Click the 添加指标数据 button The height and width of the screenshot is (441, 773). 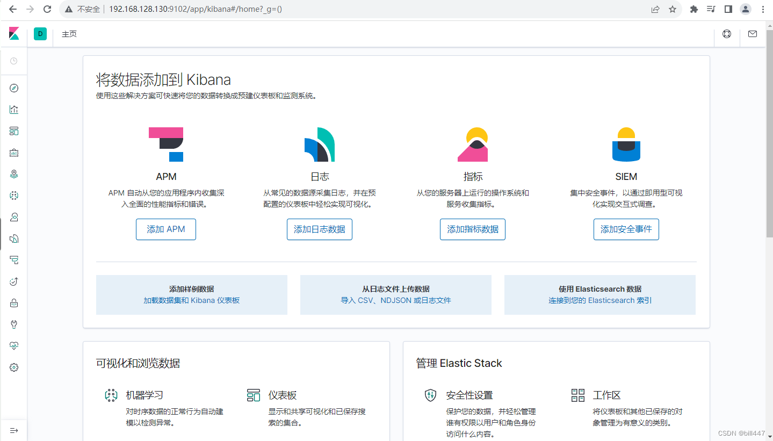click(473, 229)
